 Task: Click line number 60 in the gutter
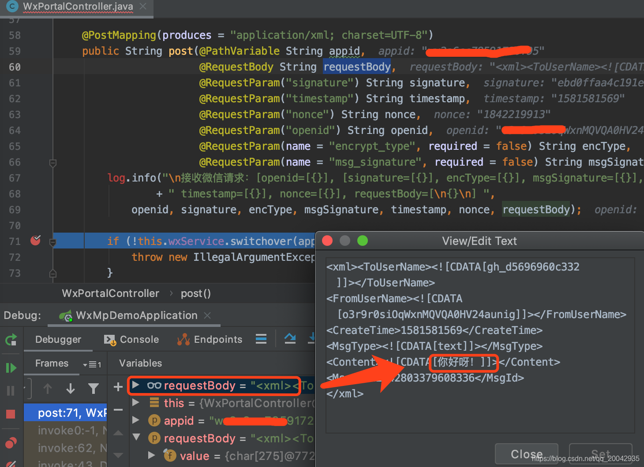tap(15, 67)
